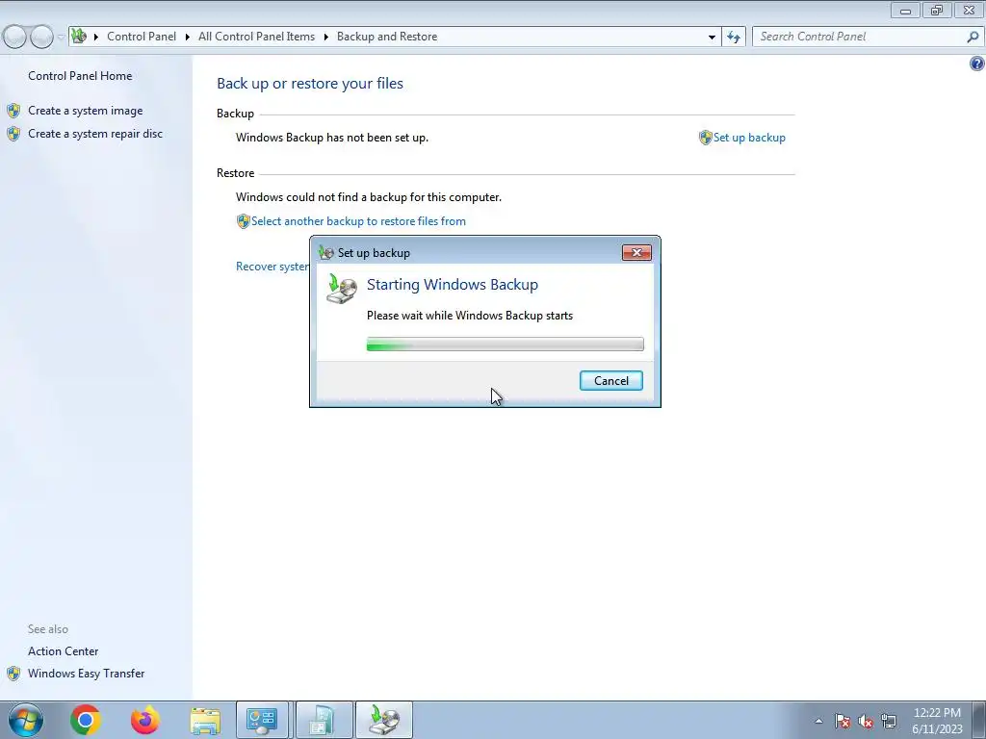Click the Forward navigation button
The width and height of the screenshot is (986, 739).
[x=41, y=38]
